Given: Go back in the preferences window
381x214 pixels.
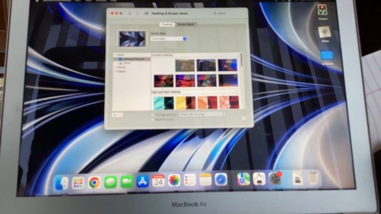Looking at the screenshot, I should pos(130,13).
